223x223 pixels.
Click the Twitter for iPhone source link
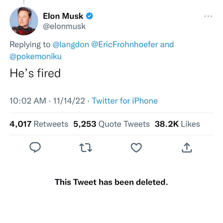125,101
